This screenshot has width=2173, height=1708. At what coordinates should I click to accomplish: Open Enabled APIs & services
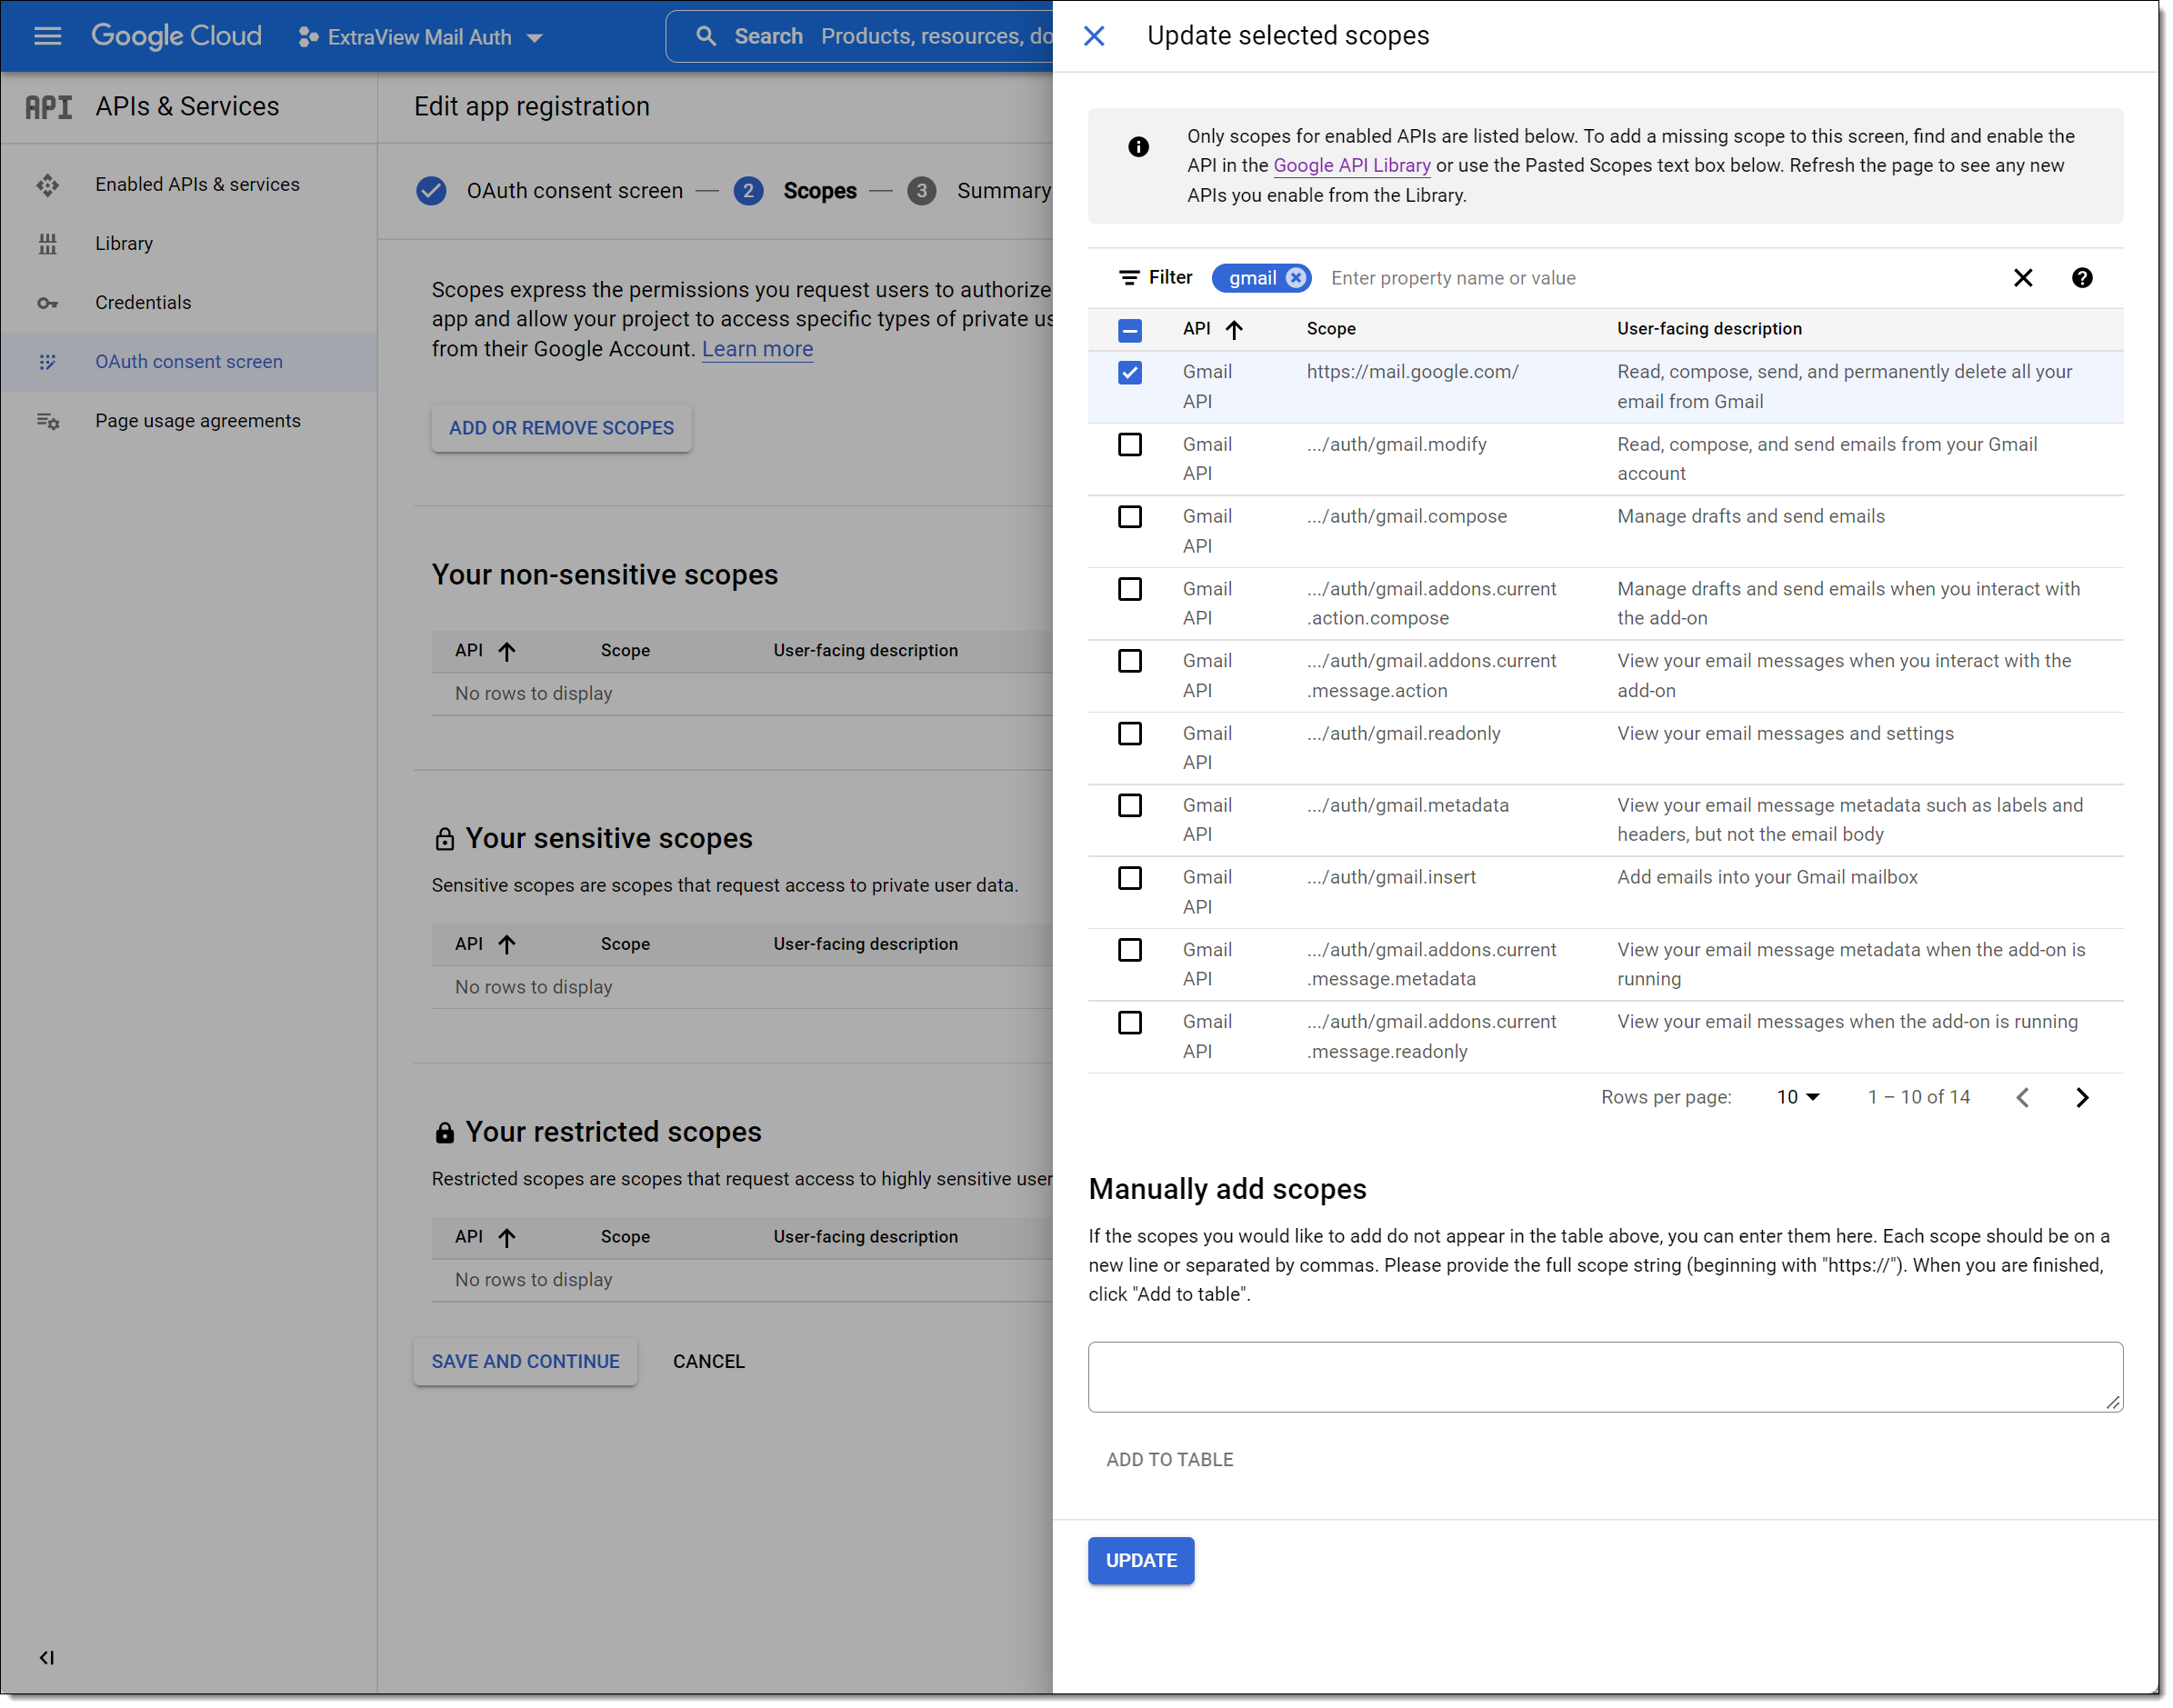click(197, 184)
